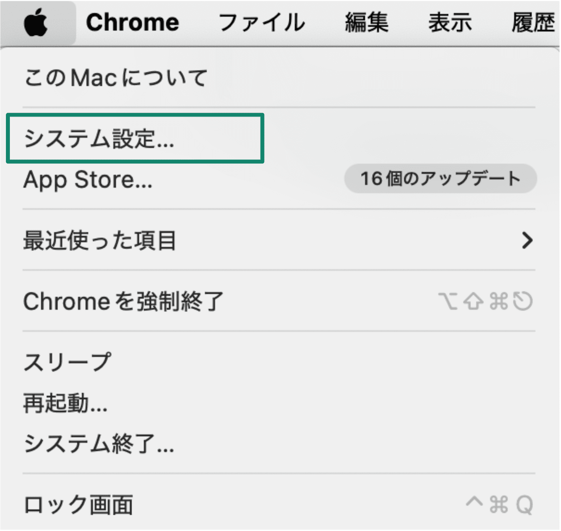Open the 表示 menu

(x=449, y=22)
